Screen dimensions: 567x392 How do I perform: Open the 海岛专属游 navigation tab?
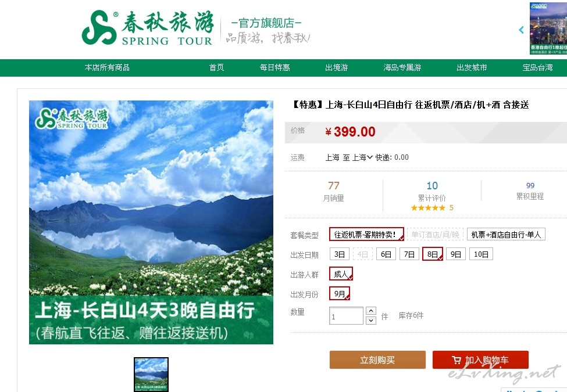pyautogui.click(x=402, y=67)
